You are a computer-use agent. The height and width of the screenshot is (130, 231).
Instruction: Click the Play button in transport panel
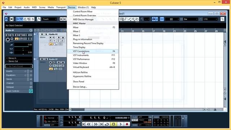tap(120, 124)
